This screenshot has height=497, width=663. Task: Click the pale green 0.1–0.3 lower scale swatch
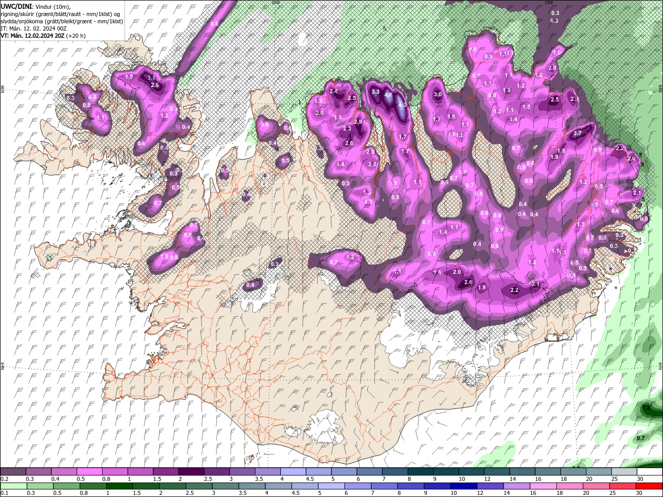[13, 486]
